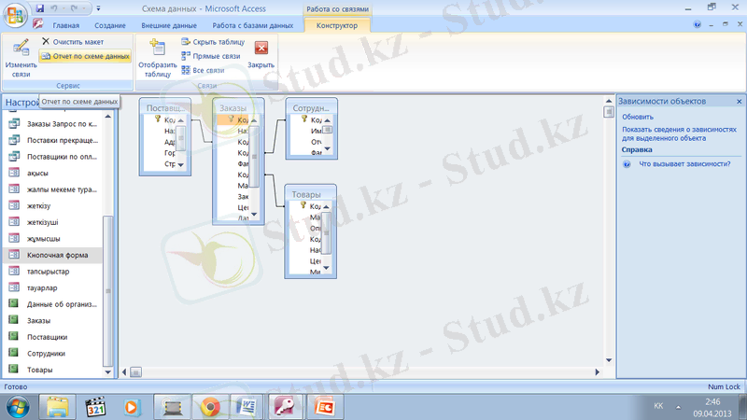Screen dimensions: 747x420
Task: Click navigation pane scroll down arrow
Action: (108, 372)
